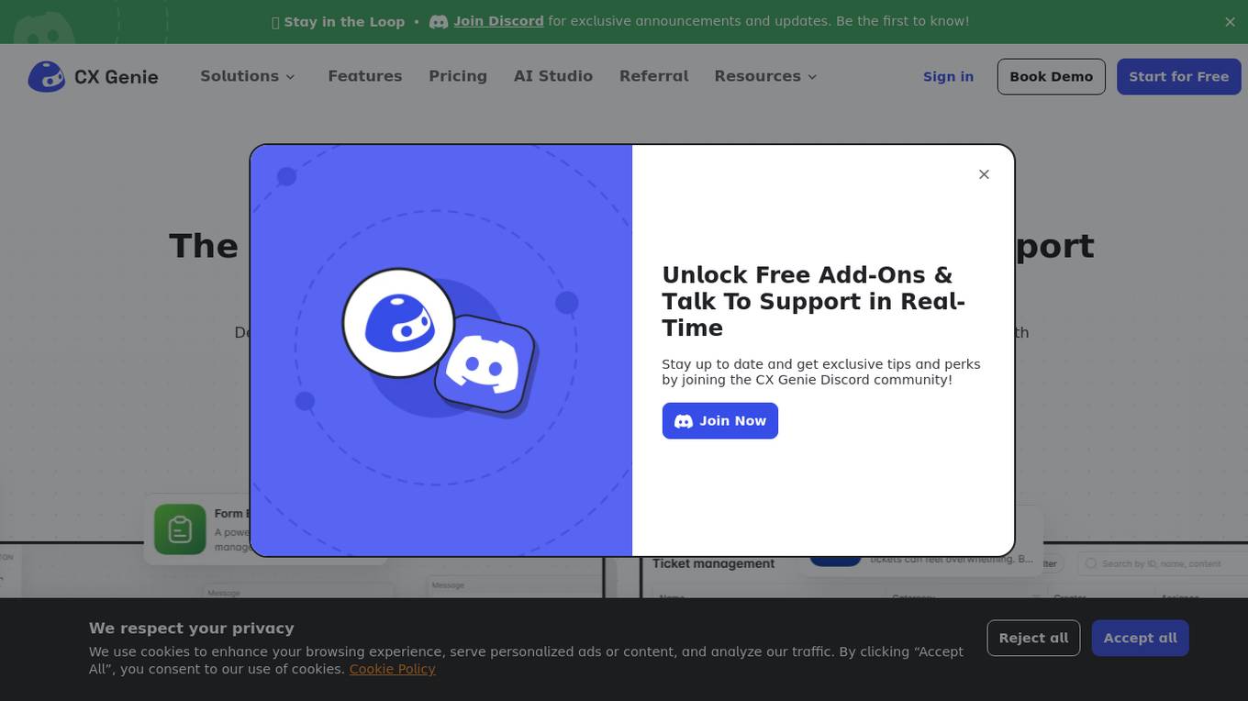Viewport: 1248px width, 701px height.
Task: Open the Join Discord banner link
Action: (498, 21)
